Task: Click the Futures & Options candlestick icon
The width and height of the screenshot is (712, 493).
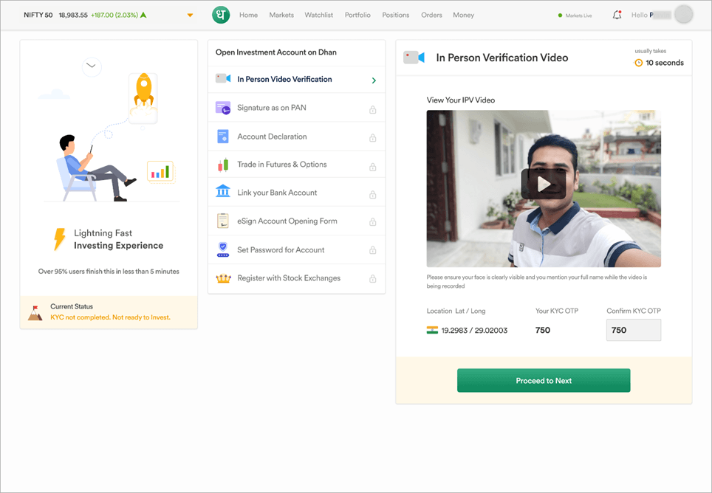Action: (x=222, y=165)
